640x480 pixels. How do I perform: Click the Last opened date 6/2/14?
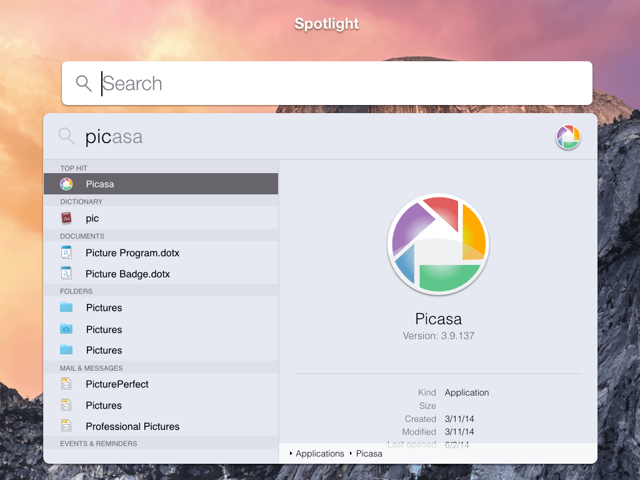(x=457, y=445)
